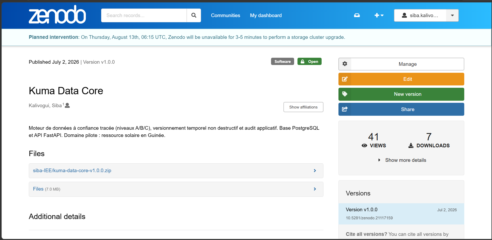Click the magnifier search button

coord(194,15)
